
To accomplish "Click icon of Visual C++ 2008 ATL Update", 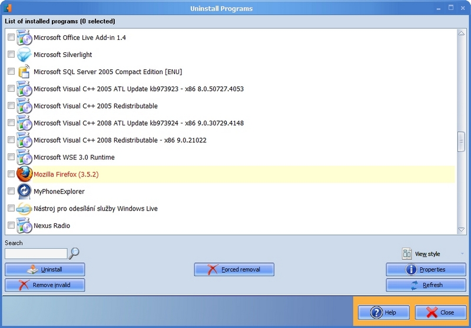I will (x=24, y=123).
